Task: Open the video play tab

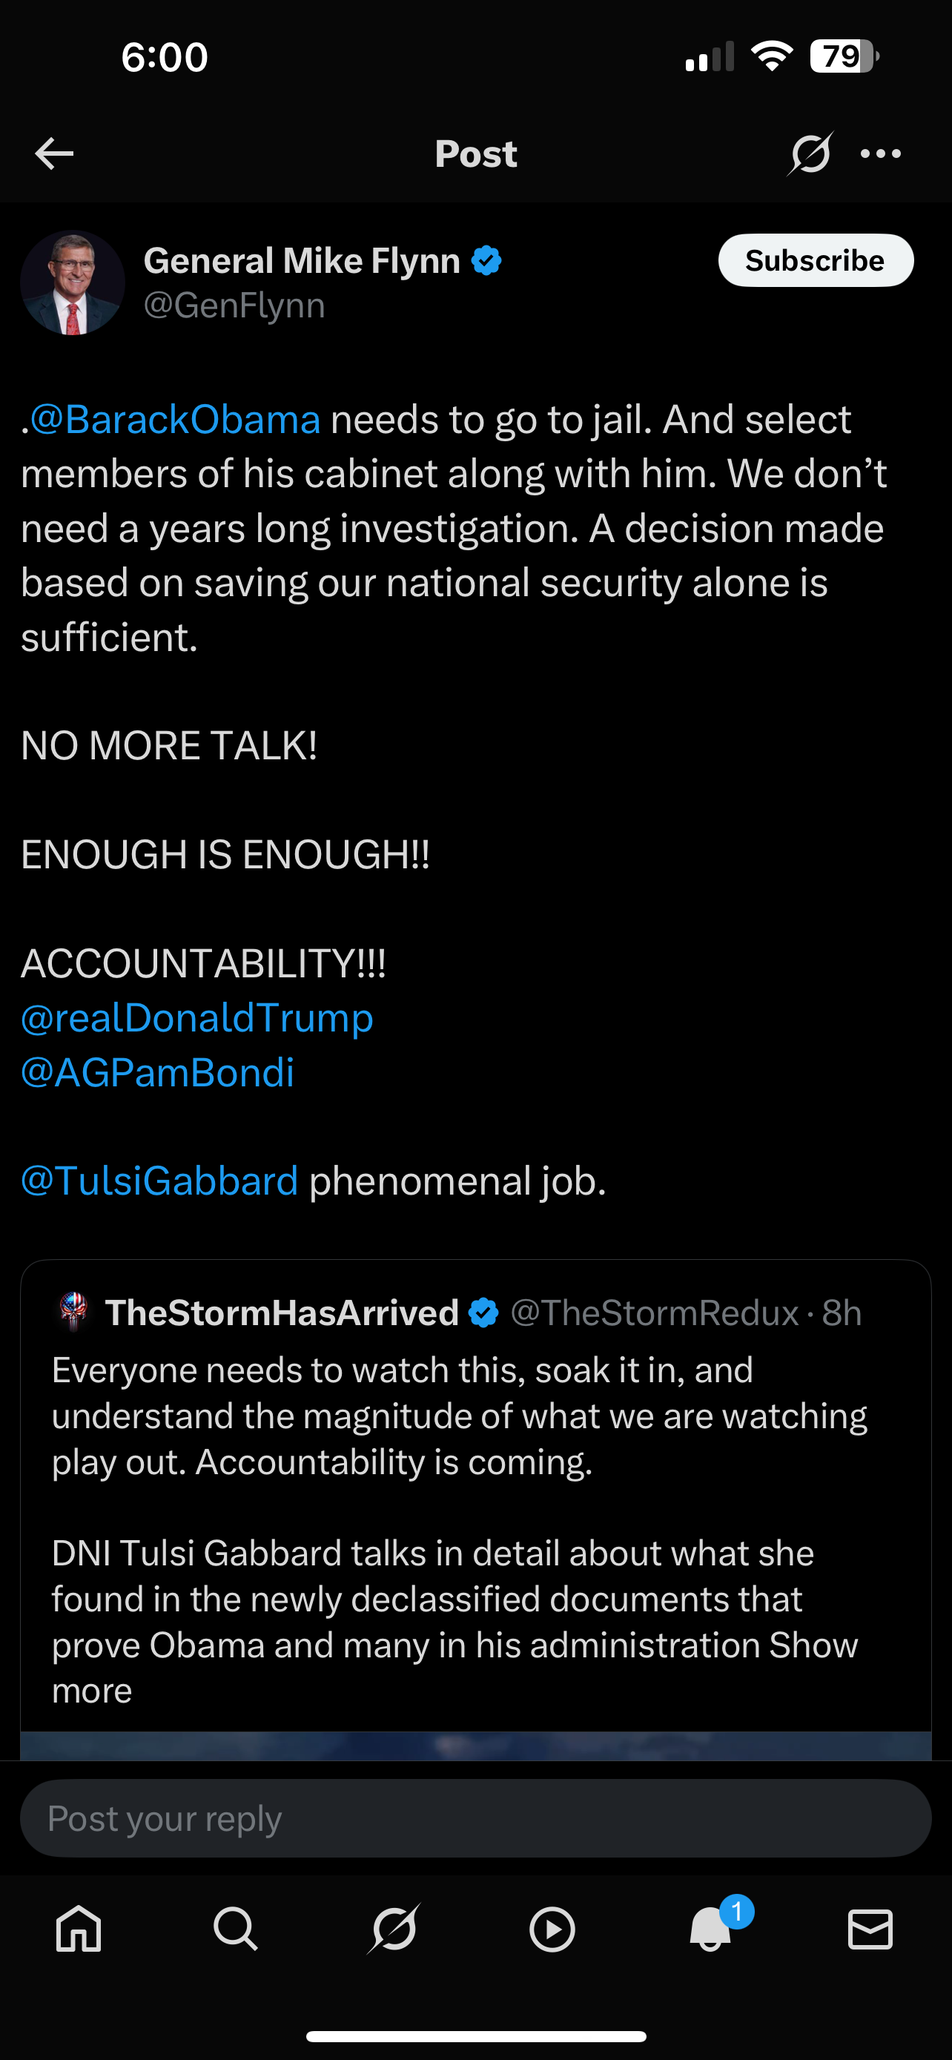Action: [x=552, y=1929]
